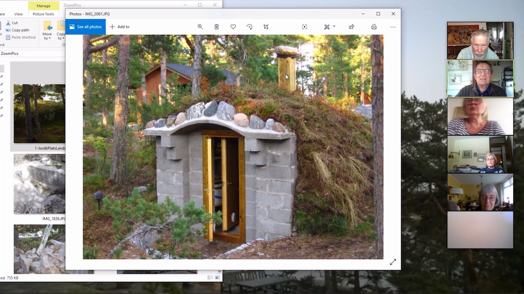The width and height of the screenshot is (524, 294).
Task: Click See all photos button
Action: click(x=86, y=27)
